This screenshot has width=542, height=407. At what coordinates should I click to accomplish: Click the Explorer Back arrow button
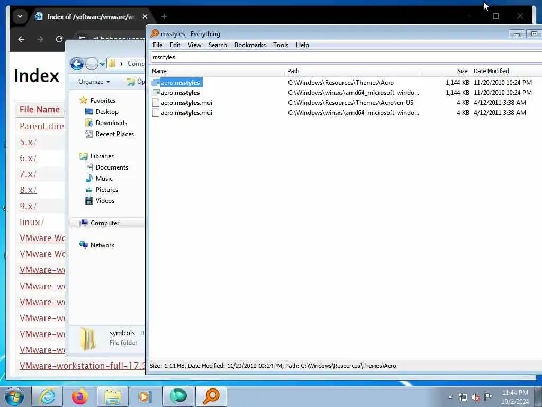(x=77, y=64)
